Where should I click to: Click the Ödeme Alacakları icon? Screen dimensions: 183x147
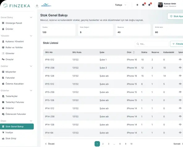pos(3,84)
